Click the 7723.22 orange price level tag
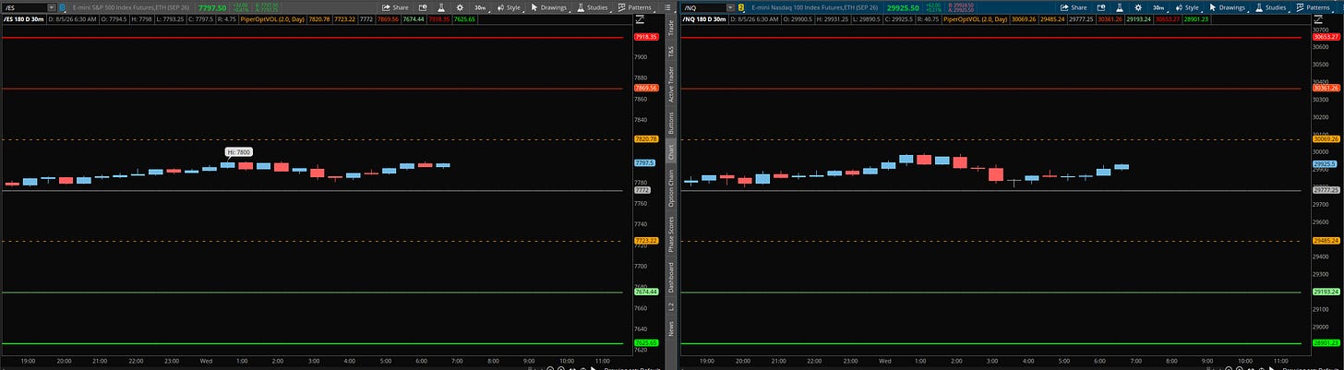Screen dimensions: 1344x370 [x=646, y=241]
